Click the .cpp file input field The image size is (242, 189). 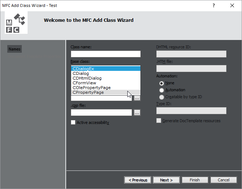tap(101, 112)
